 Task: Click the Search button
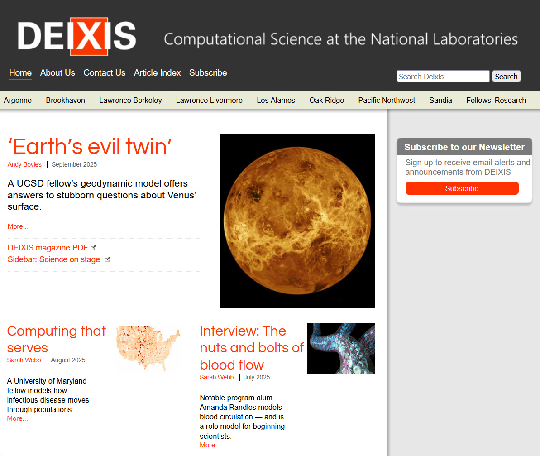click(x=506, y=77)
